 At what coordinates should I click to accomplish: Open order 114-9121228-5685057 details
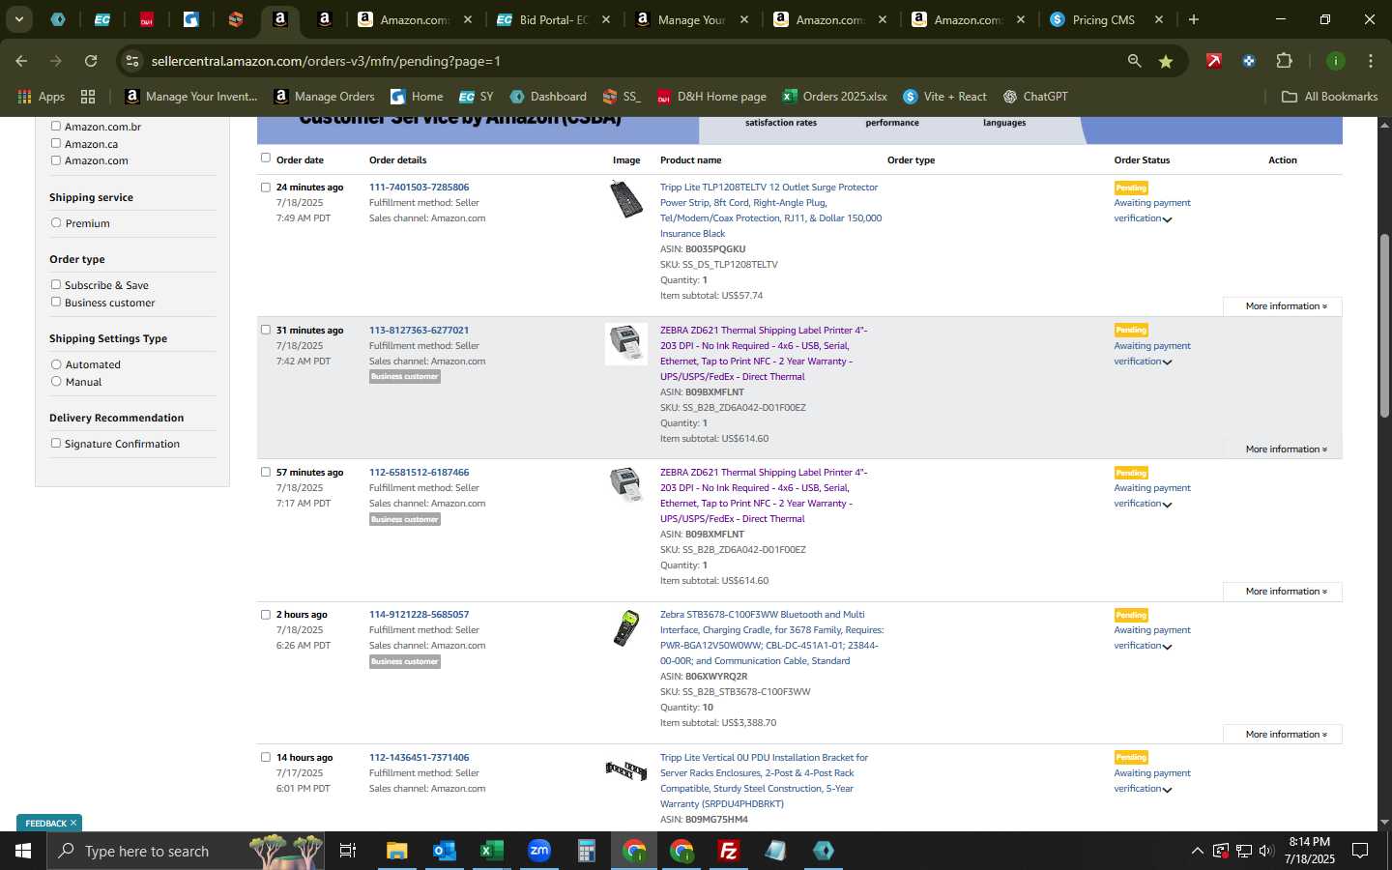(x=419, y=615)
